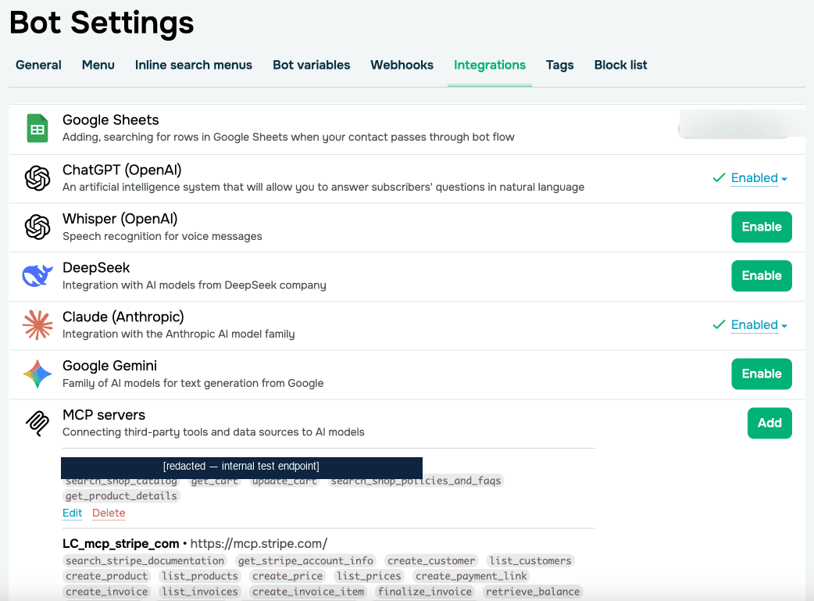Click the retrieve_balance tag
Image resolution: width=814 pixels, height=601 pixels.
pos(533,592)
